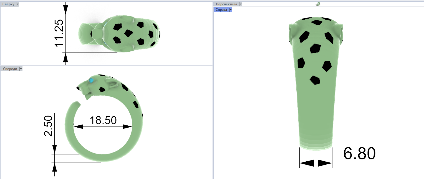Screen dimensions: 424x179
Task: Pick the panther's blue eye gem
Action: pyautogui.click(x=91, y=81)
